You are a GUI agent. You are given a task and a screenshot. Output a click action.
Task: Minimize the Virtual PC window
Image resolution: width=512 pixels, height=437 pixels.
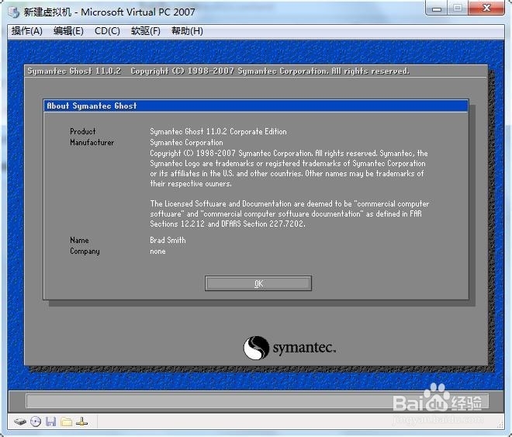(437, 8)
